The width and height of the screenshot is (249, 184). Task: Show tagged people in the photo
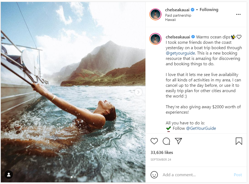click(9, 175)
